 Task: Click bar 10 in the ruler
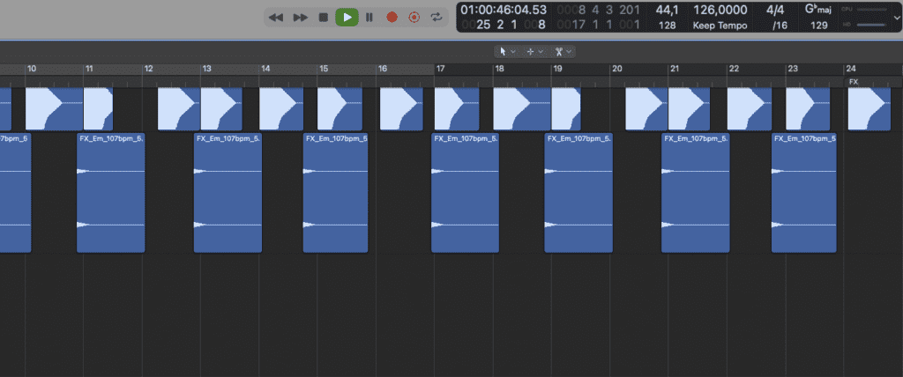(x=32, y=69)
